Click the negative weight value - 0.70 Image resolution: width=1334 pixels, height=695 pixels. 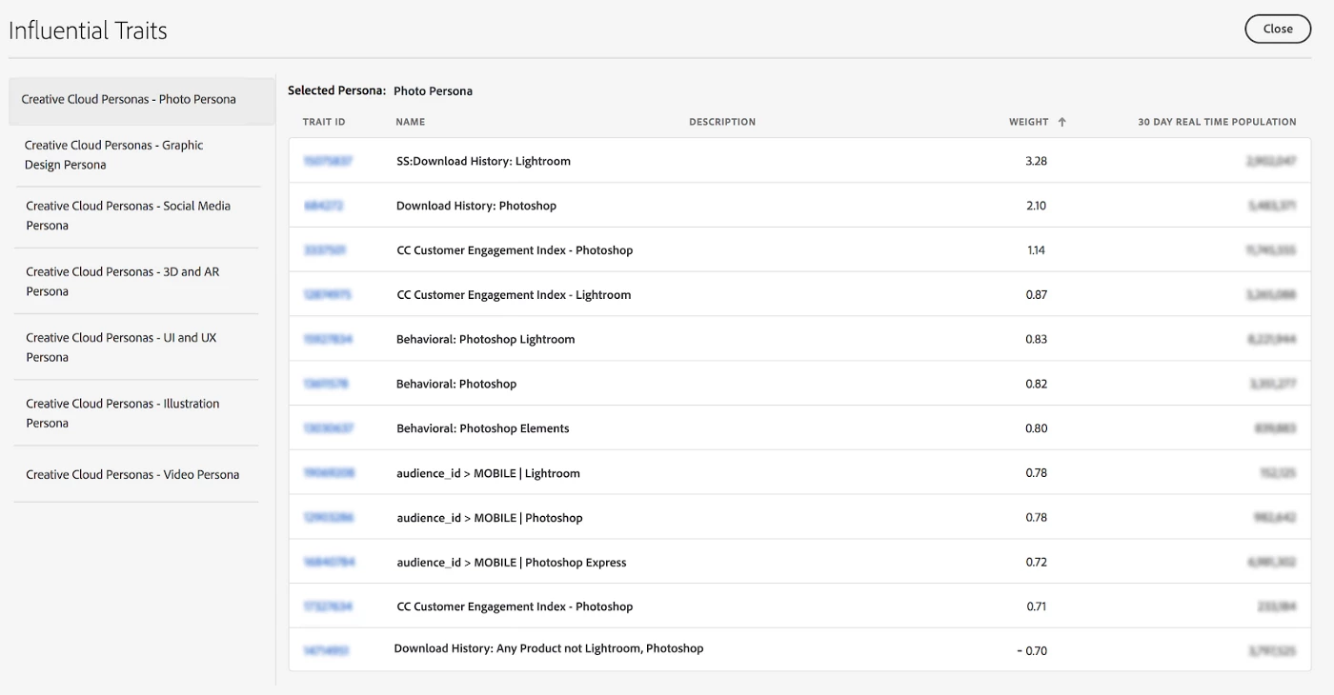coord(1032,651)
